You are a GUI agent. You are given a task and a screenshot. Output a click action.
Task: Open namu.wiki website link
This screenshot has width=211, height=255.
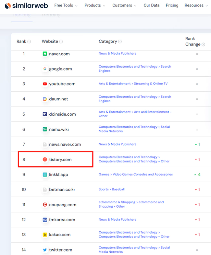click(x=59, y=130)
